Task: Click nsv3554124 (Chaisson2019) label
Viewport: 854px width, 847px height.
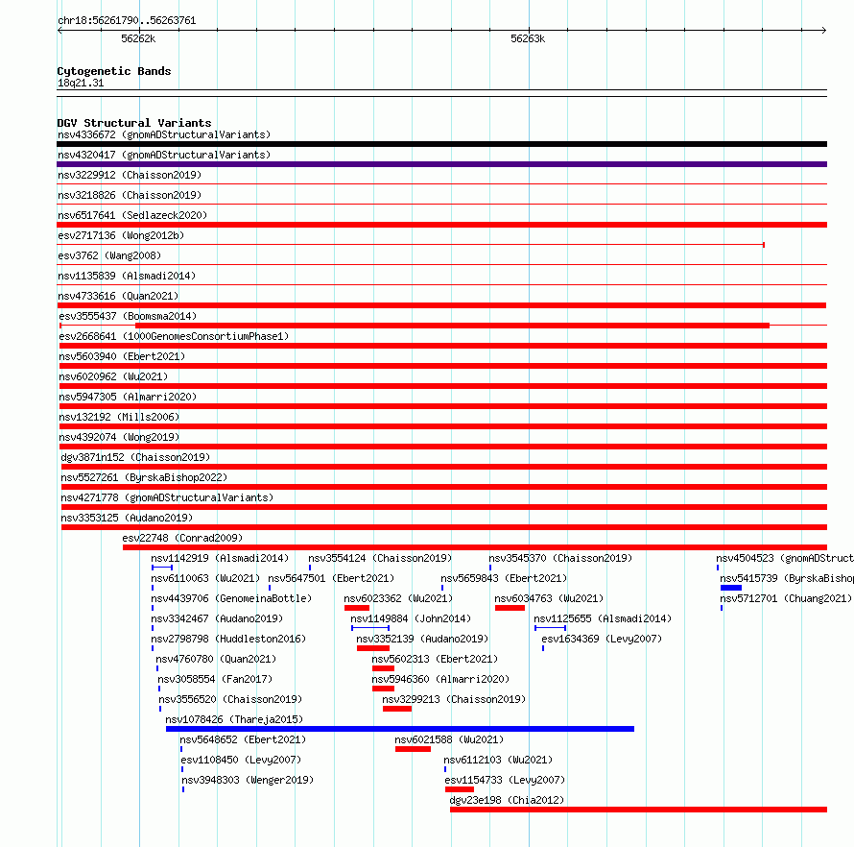Action: [x=380, y=558]
